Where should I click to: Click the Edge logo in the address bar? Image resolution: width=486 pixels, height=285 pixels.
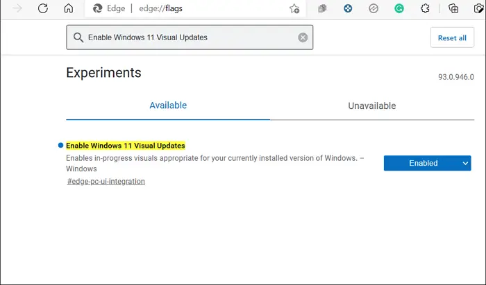point(98,8)
